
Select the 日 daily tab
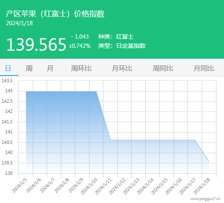8,68
